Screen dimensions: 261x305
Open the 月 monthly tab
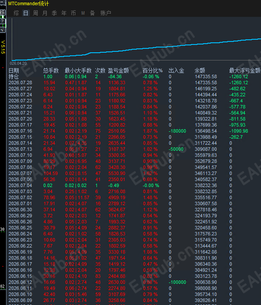point(45,13)
